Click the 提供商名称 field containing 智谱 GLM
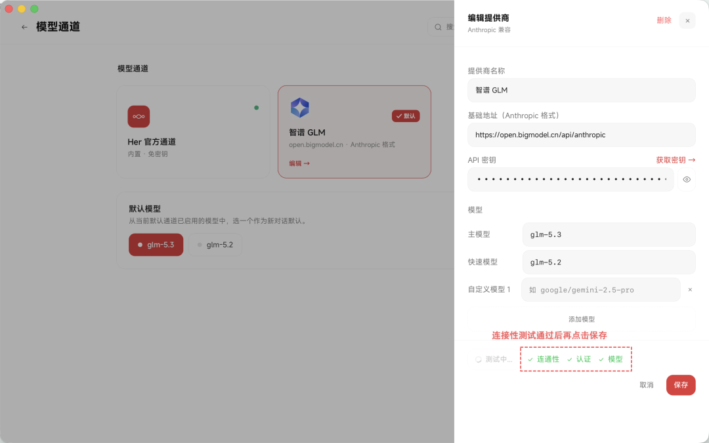Image resolution: width=709 pixels, height=443 pixels. 582,90
